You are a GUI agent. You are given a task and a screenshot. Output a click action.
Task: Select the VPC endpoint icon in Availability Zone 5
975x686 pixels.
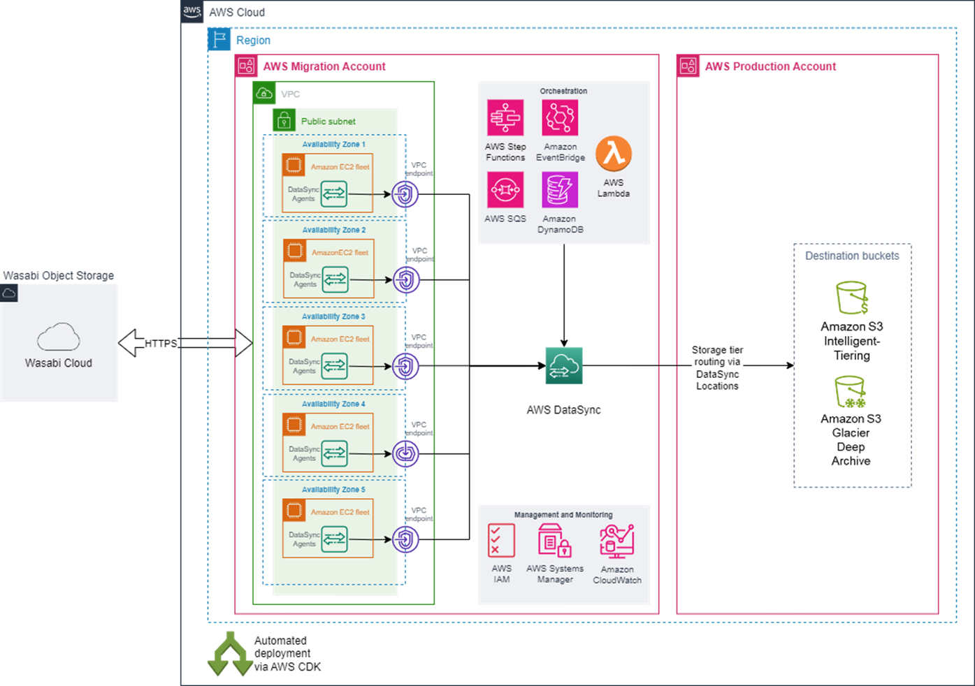click(x=405, y=539)
